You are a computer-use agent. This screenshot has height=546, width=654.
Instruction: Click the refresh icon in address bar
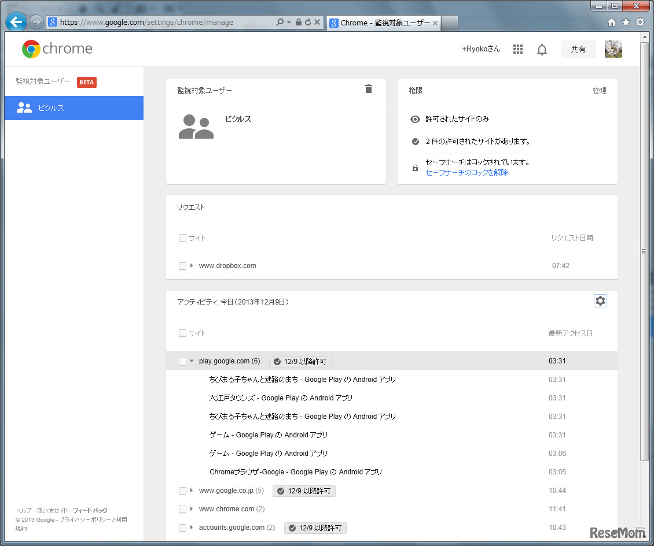click(x=308, y=23)
